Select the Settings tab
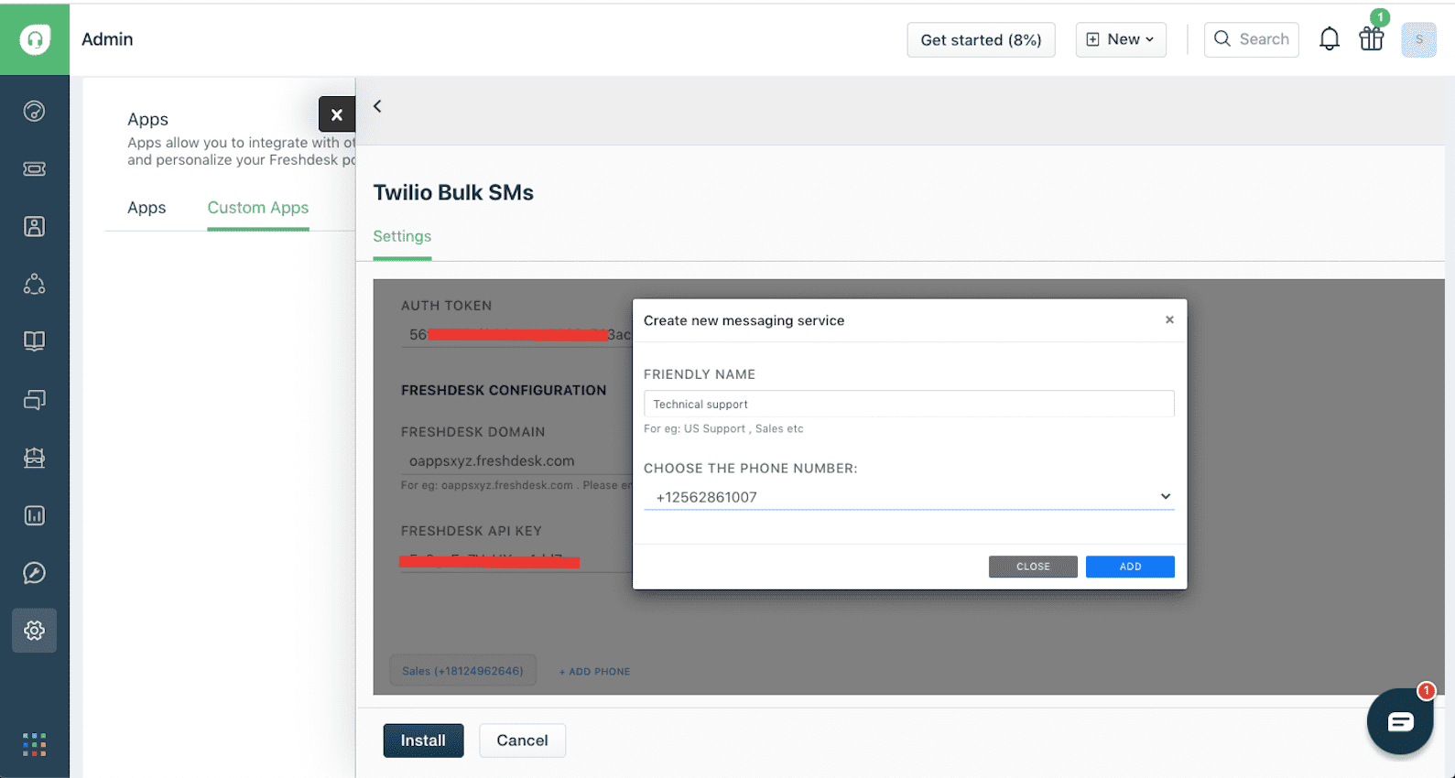1455x778 pixels. 402,236
